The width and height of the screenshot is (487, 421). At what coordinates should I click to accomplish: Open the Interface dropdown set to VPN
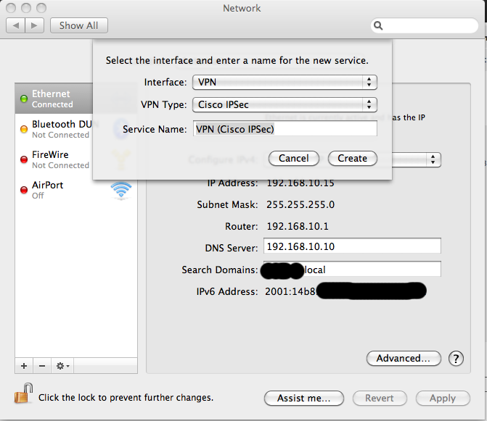pyautogui.click(x=285, y=82)
